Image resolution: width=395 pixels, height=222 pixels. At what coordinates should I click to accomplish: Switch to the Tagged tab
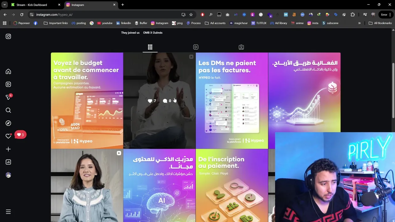pos(241,47)
